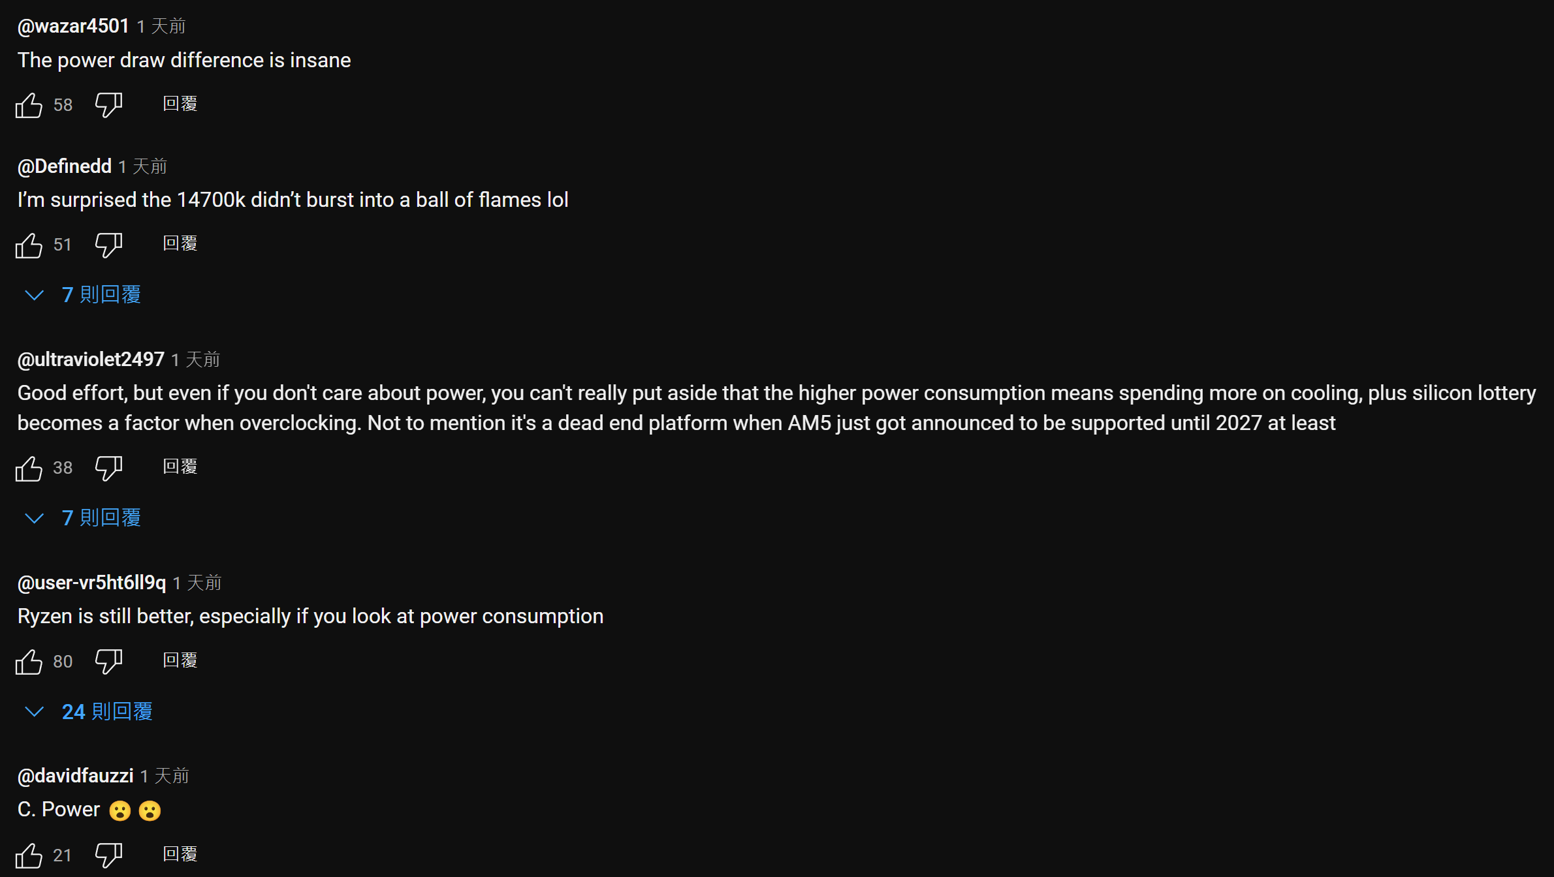Open @wazar4501's channel profile
Screen dimensions: 1554x877
pos(73,26)
